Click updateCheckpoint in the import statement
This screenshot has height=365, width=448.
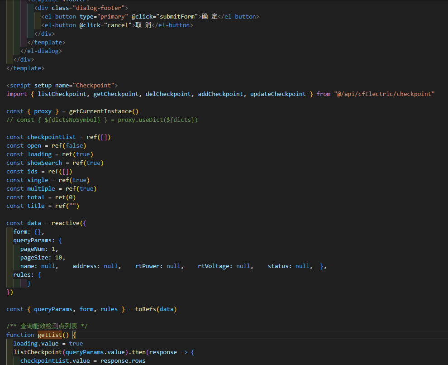coord(278,94)
